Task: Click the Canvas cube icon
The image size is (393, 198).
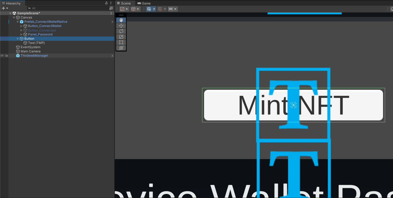Action: pos(18,17)
